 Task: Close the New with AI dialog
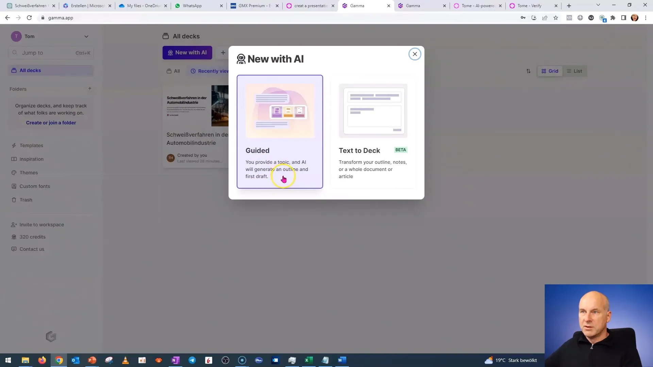click(x=414, y=54)
